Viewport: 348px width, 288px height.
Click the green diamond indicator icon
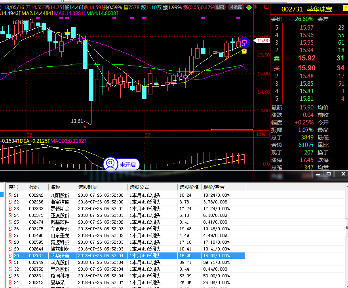(249, 8)
